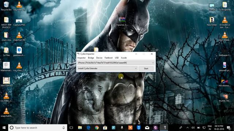The width and height of the screenshot is (234, 131).
Task: Click the Start button in Cydia Impactor
Action: (146, 68)
